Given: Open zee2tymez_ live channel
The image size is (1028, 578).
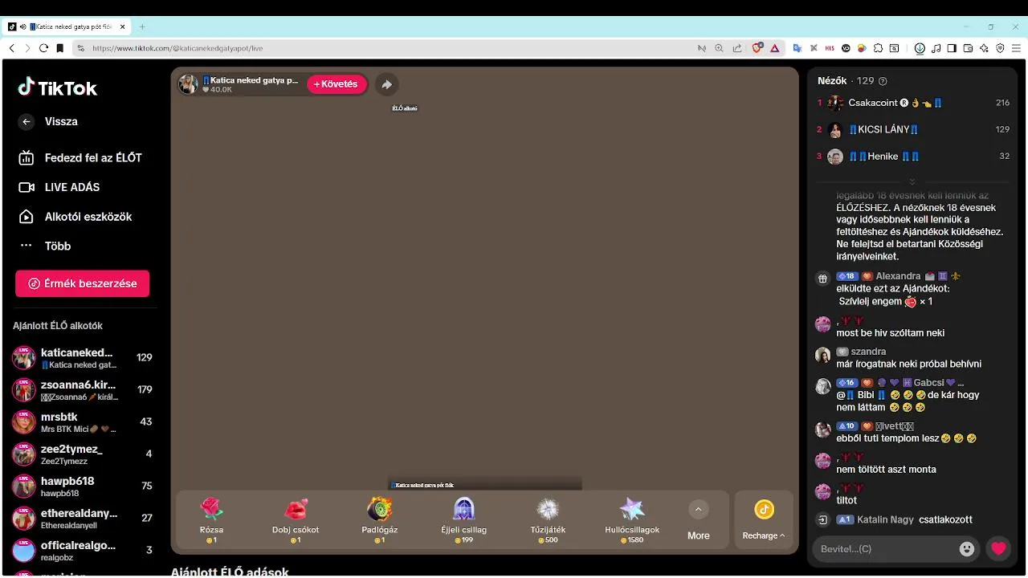Looking at the screenshot, I should (82, 454).
